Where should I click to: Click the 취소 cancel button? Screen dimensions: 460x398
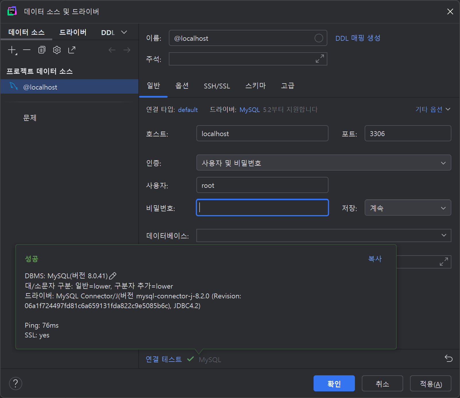382,383
